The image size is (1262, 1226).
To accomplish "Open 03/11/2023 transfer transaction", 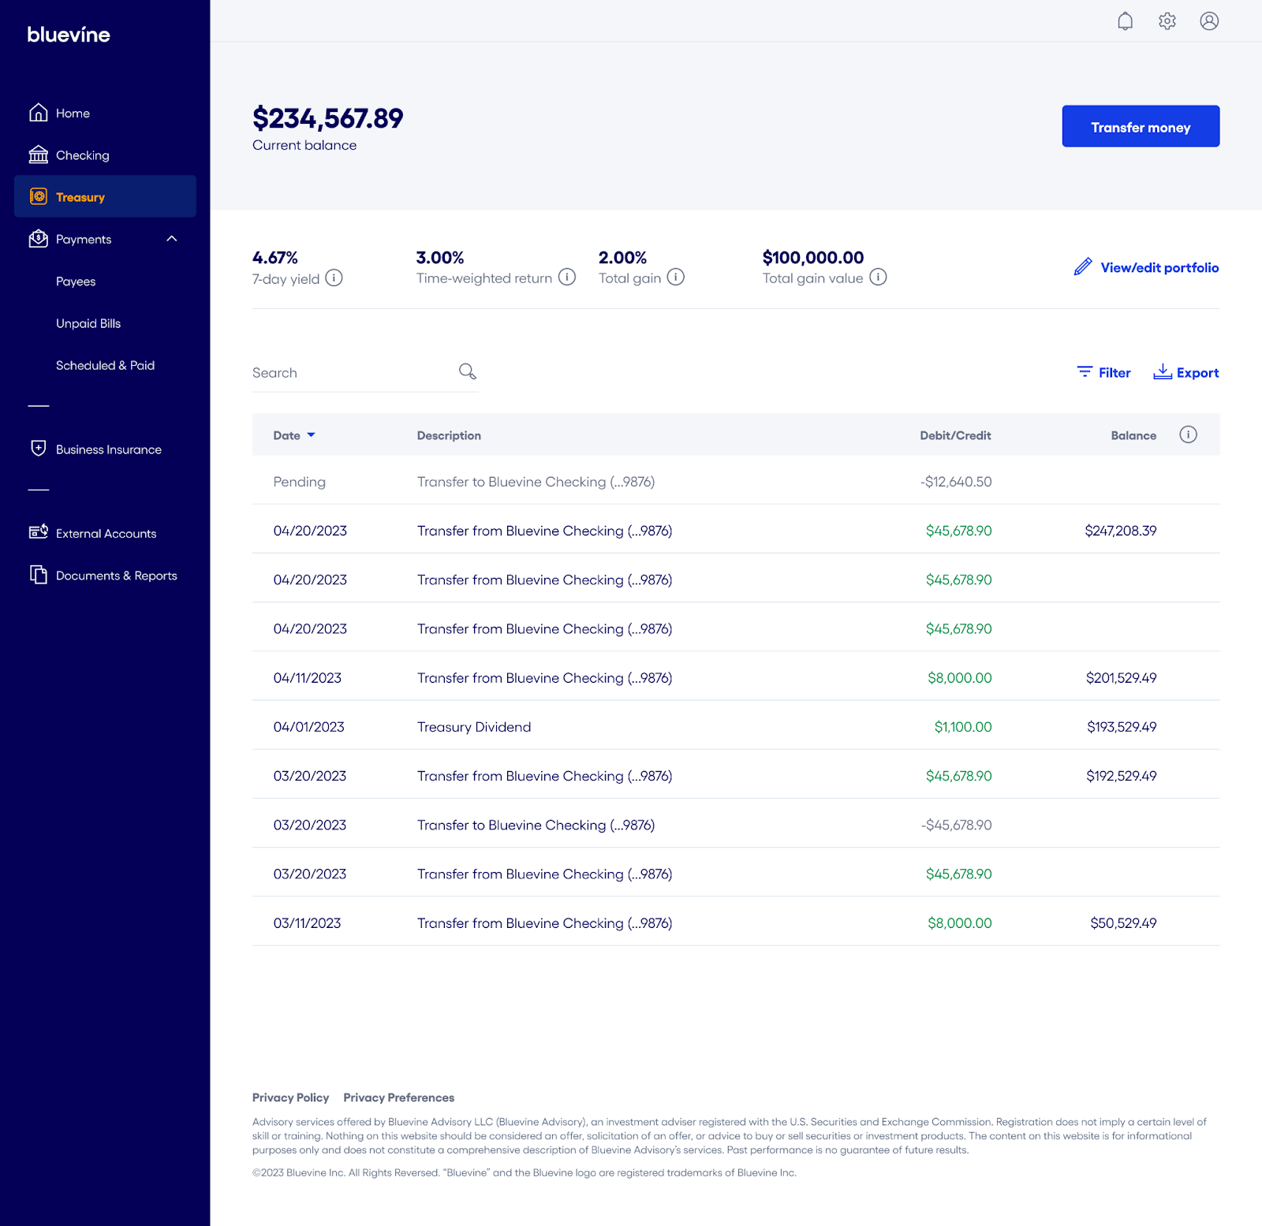I will click(x=736, y=923).
